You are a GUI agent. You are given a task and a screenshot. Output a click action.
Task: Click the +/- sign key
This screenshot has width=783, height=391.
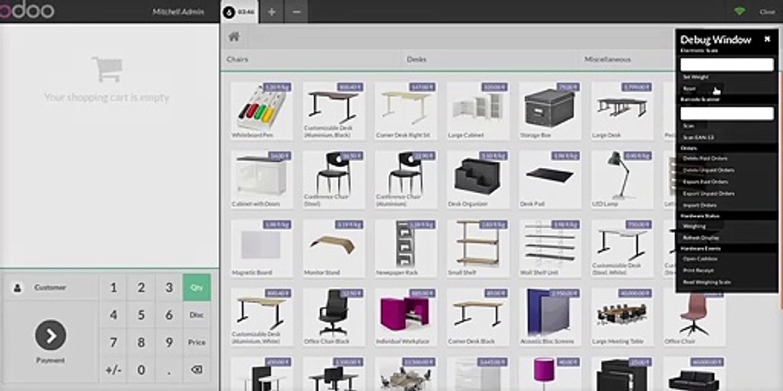click(x=113, y=370)
